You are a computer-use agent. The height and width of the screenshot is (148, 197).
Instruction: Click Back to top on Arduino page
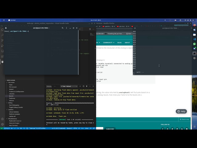(x=184, y=119)
